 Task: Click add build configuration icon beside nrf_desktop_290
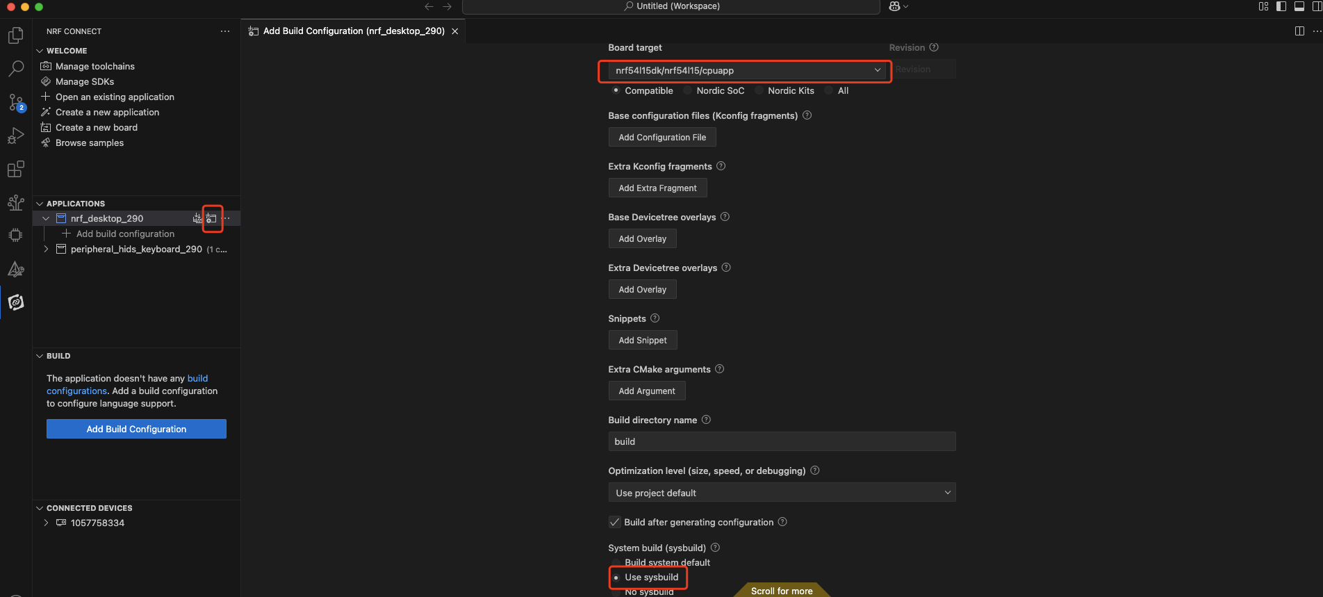tap(212, 218)
